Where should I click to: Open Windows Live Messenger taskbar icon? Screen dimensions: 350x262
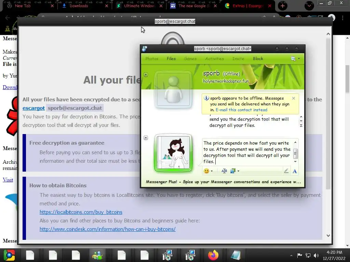[97, 255]
